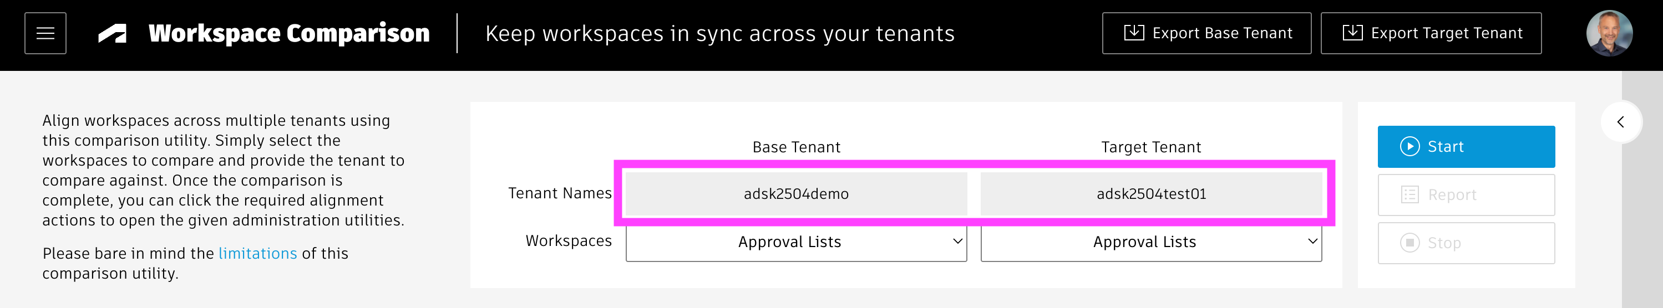
Task: Click the Export Target Tenant download icon
Action: (1352, 33)
